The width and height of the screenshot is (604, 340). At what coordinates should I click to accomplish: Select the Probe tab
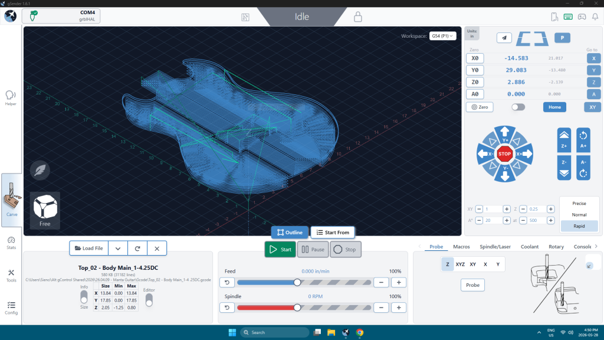coord(436,247)
